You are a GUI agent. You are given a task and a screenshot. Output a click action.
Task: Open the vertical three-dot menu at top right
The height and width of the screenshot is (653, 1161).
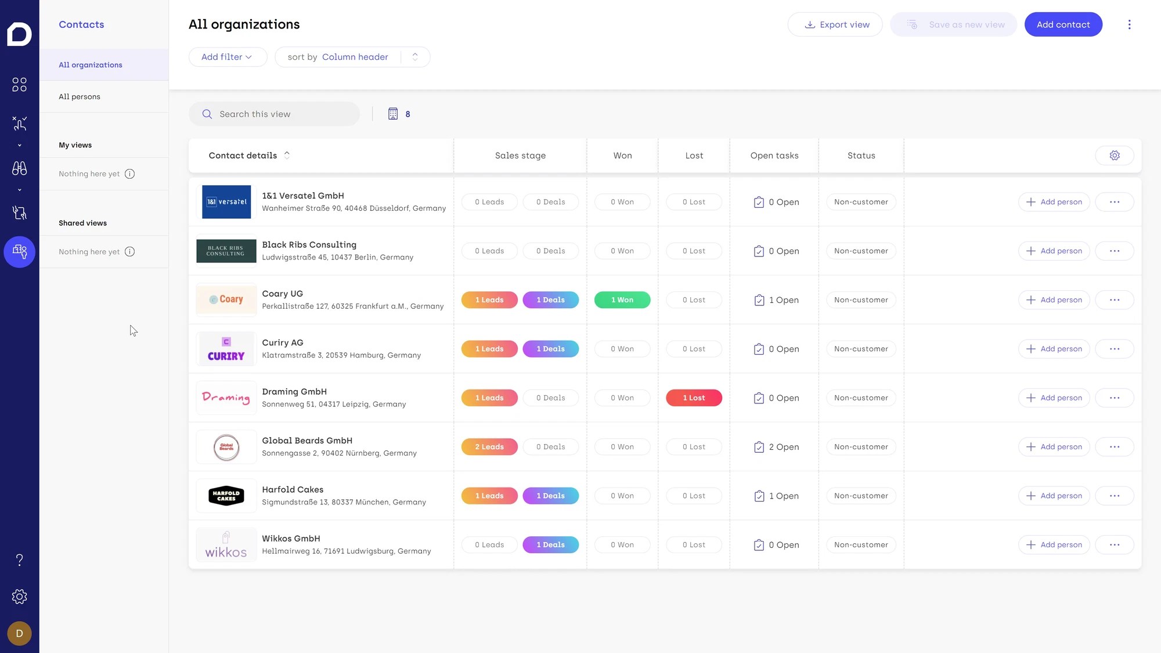[1129, 24]
